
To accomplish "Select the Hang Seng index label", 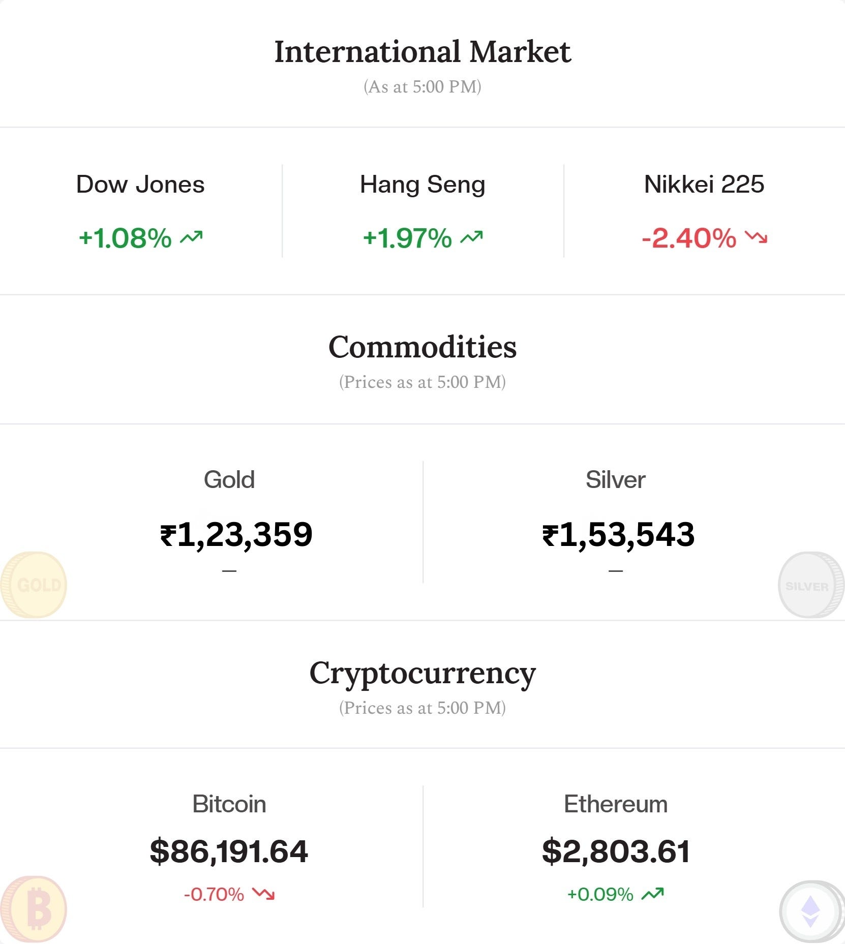I will point(422,185).
